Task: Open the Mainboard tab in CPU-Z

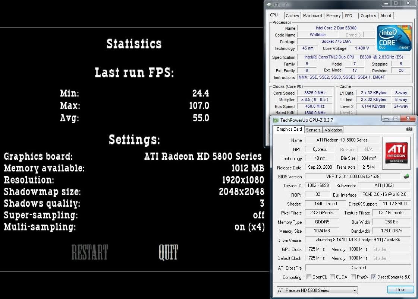Action: (312, 16)
